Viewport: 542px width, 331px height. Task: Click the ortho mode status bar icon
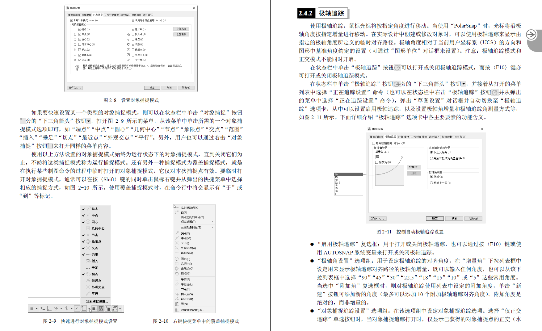pos(49,308)
